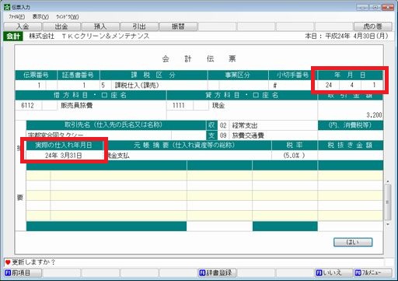Screen dimensions: 398x281
Task: Click the day field showing 1
Action: pos(372,85)
